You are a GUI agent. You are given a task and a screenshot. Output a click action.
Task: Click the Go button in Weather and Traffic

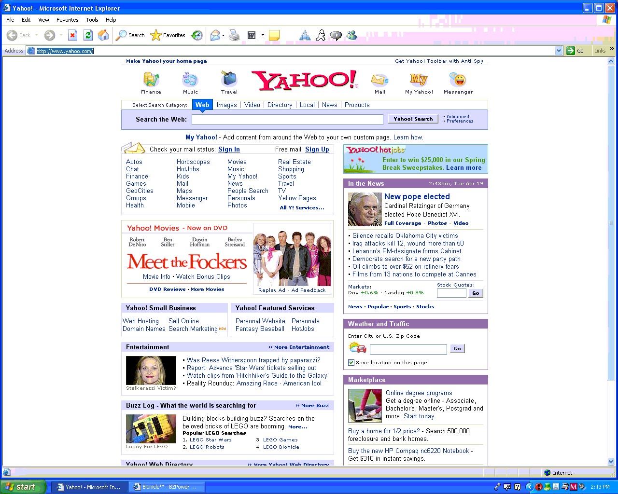point(457,348)
